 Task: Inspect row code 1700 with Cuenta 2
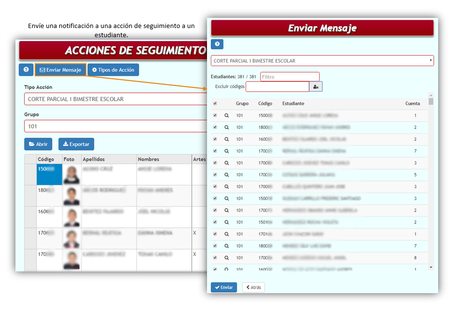tap(226, 211)
